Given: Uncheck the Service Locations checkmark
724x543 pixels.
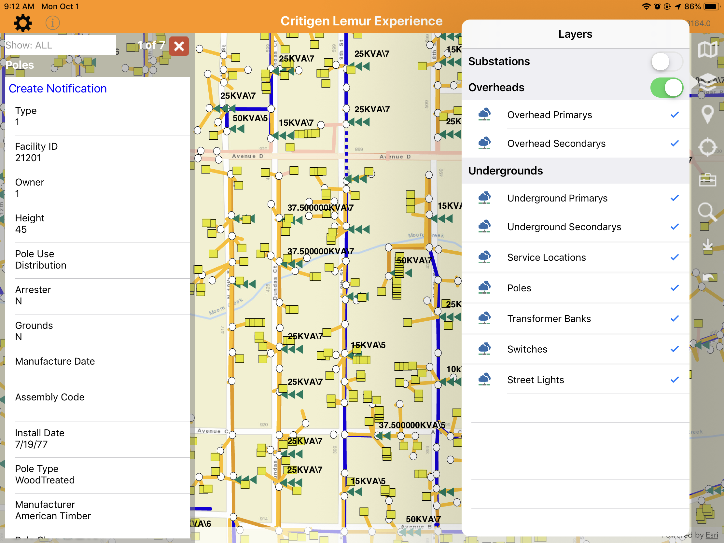Looking at the screenshot, I should click(x=675, y=257).
